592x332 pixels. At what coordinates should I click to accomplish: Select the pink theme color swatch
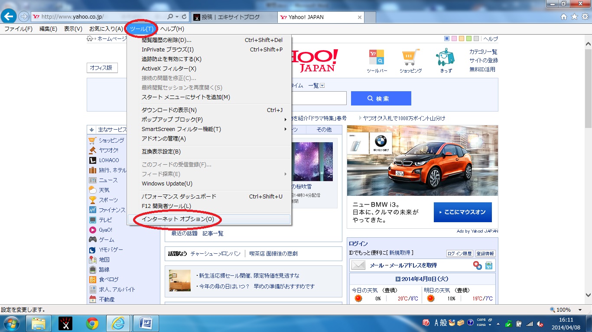pos(454,39)
